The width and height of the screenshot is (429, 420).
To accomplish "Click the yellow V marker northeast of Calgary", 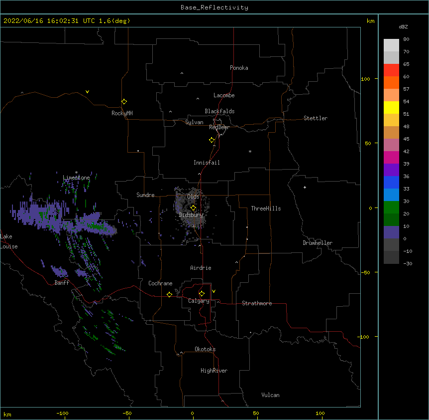I will tap(214, 291).
